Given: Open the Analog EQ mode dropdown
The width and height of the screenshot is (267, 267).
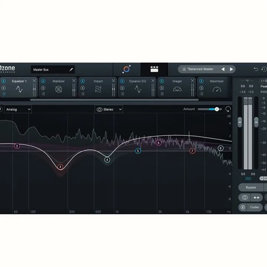Looking at the screenshot, I should coord(18,109).
